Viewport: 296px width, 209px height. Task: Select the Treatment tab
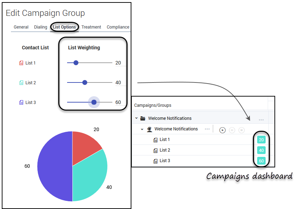[x=91, y=27]
